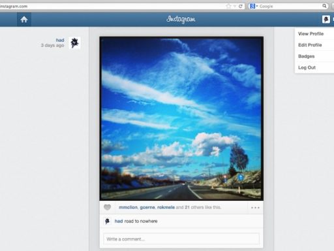Click the search magnifier icon

[x=324, y=6]
